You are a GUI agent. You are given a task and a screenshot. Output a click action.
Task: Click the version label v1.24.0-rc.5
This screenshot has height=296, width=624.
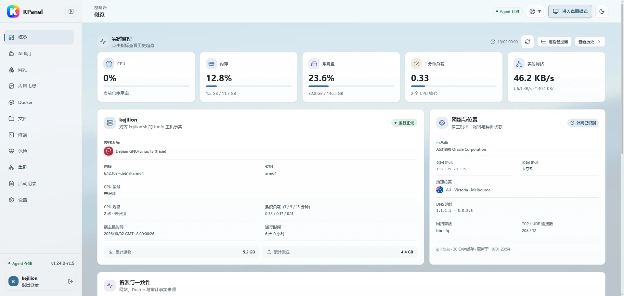(63, 263)
